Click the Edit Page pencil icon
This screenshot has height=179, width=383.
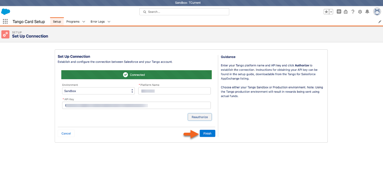tap(380, 21)
